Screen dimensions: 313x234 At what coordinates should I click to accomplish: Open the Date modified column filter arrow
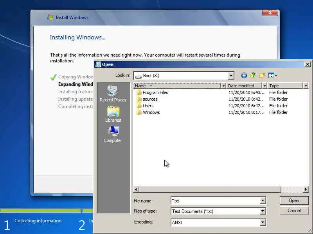click(x=265, y=86)
